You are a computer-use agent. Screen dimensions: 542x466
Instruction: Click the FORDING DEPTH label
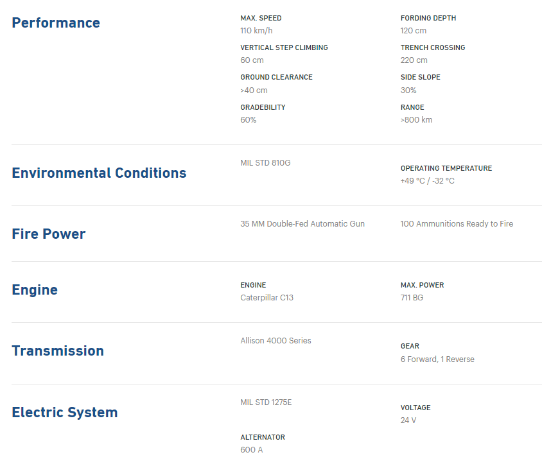[428, 18]
